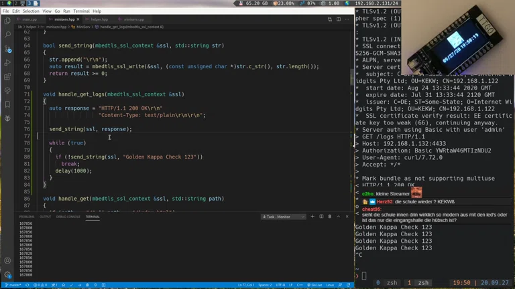Switch to the main.cpp editor tab

click(29, 19)
